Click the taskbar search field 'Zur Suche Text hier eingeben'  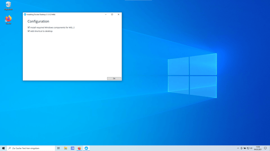tap(31, 148)
